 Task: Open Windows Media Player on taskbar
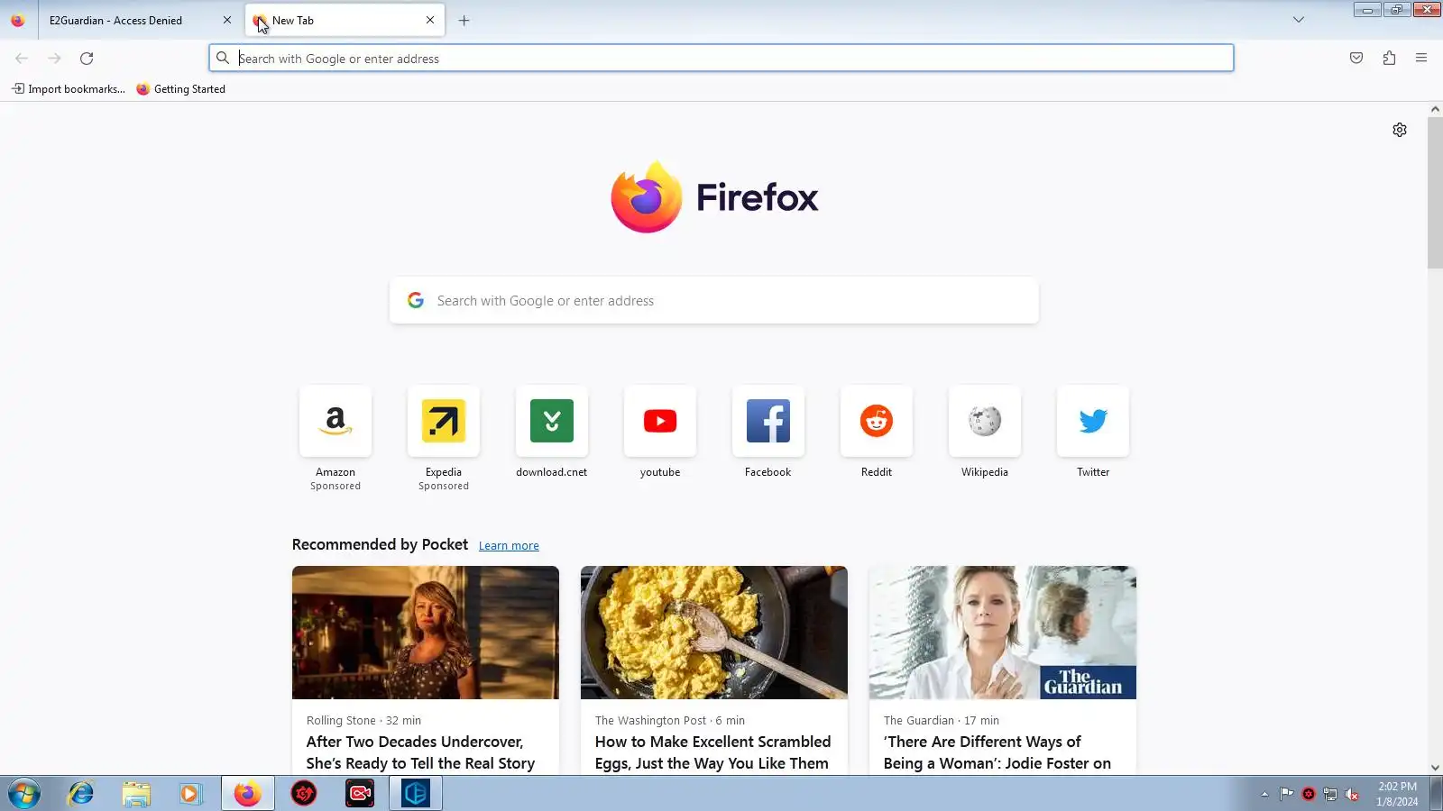click(189, 794)
